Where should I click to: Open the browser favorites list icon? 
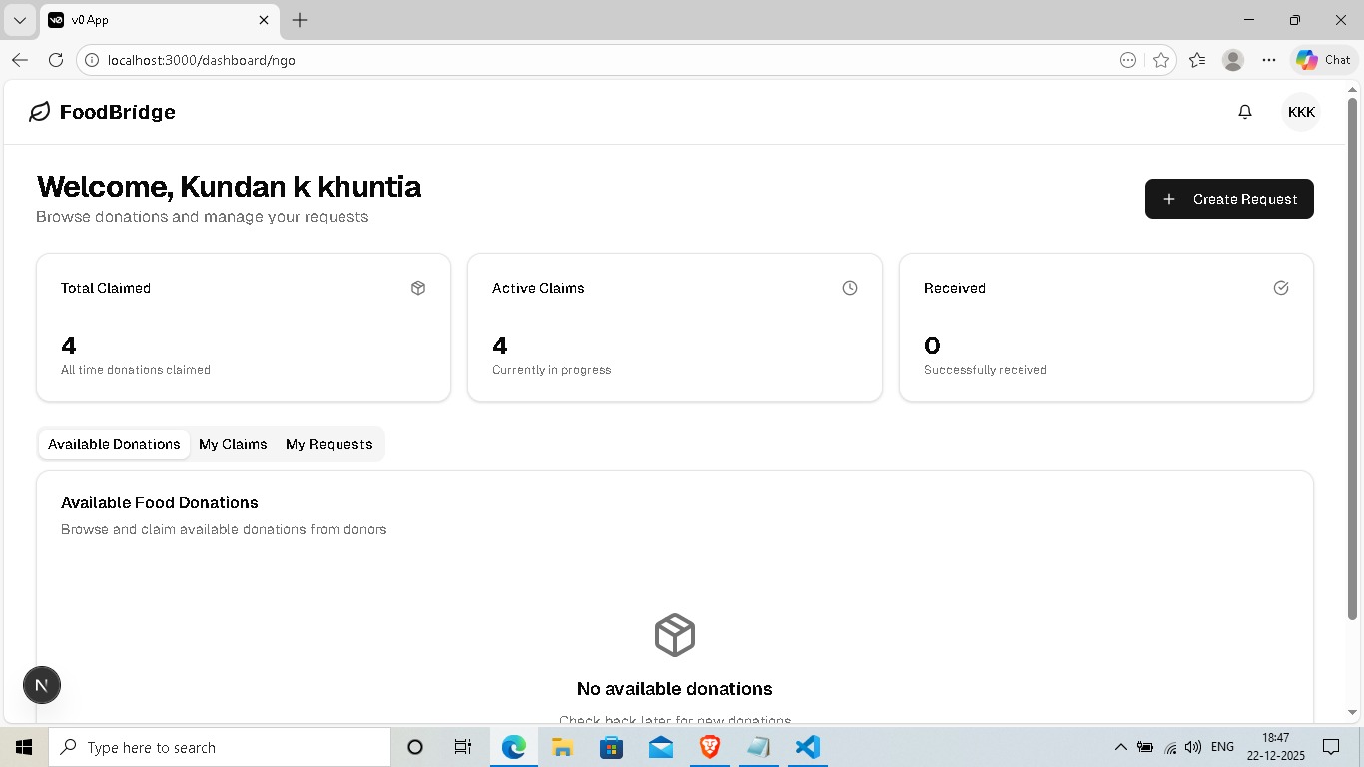click(1197, 60)
